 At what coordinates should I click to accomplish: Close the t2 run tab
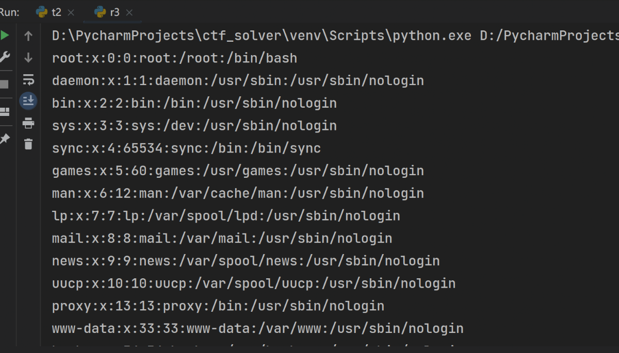71,12
